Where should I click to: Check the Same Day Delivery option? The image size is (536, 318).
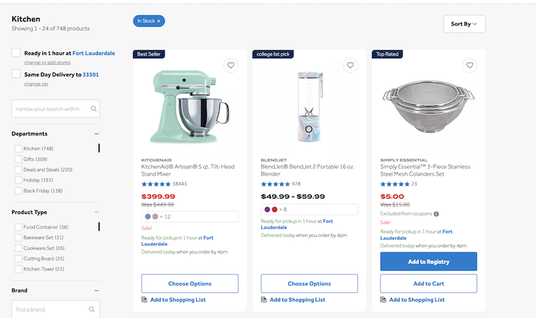tap(16, 74)
